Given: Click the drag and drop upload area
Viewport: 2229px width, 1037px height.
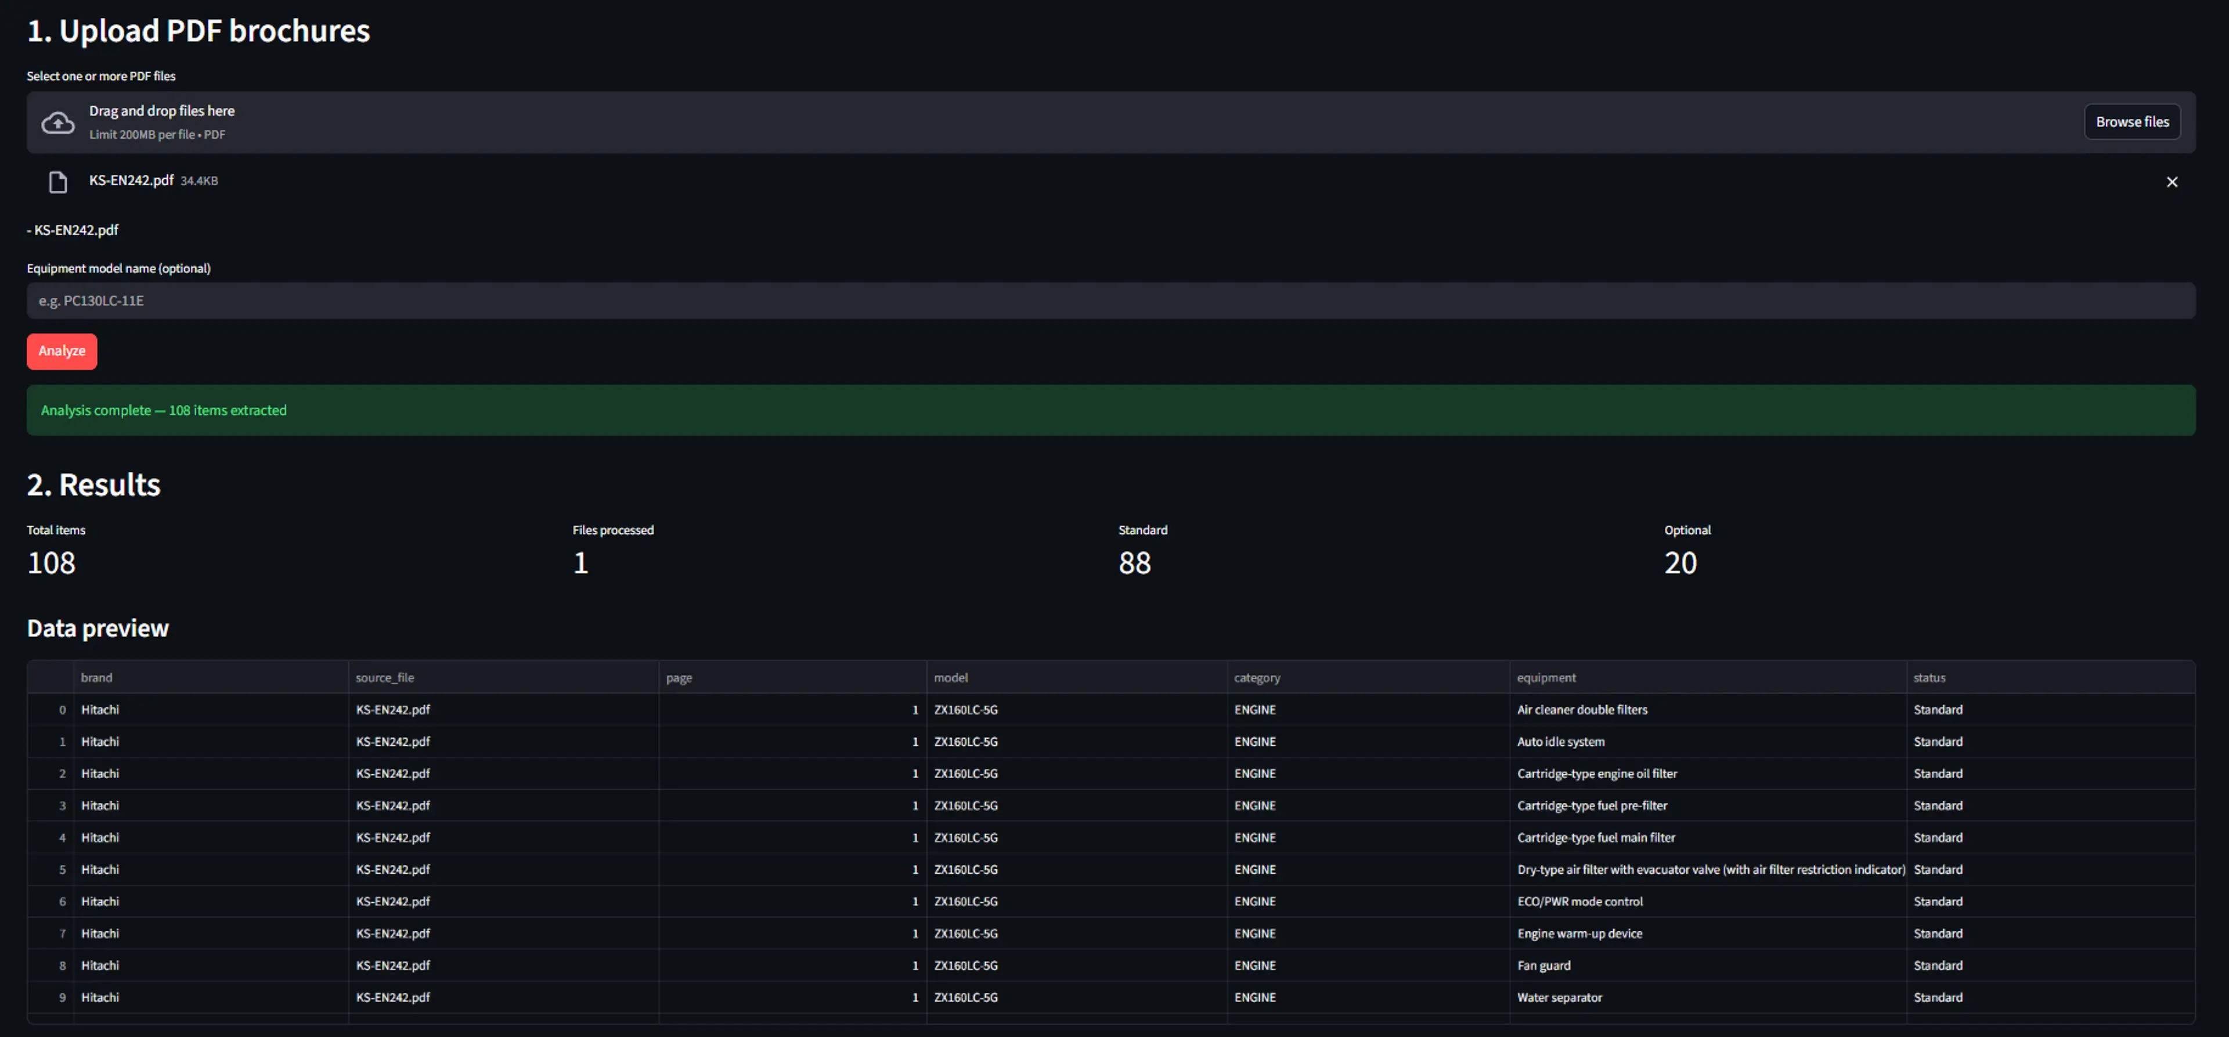Looking at the screenshot, I should point(1110,123).
